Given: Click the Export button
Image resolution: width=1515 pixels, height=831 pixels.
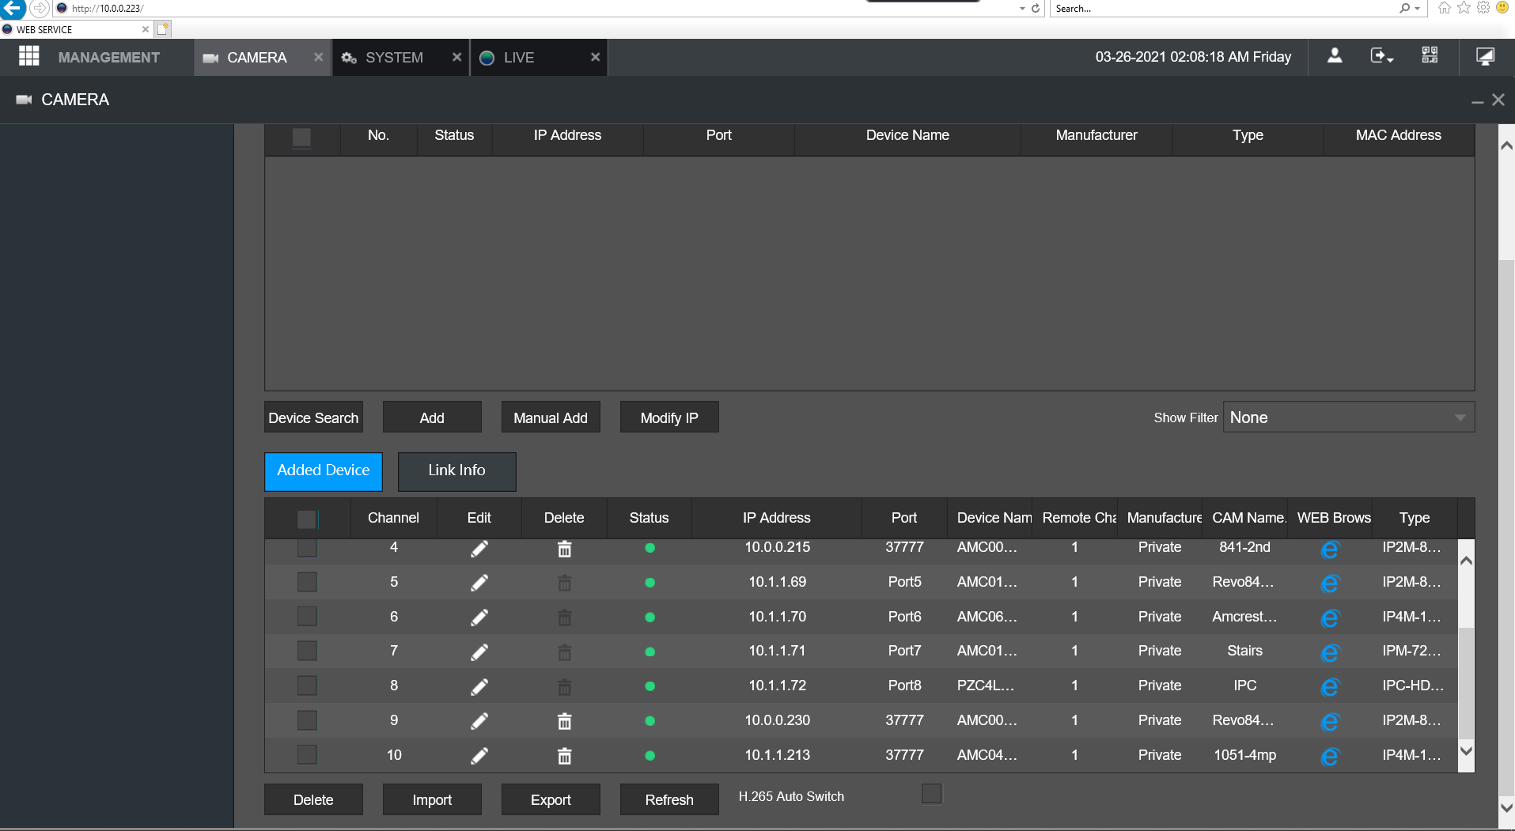Looking at the screenshot, I should point(551,799).
